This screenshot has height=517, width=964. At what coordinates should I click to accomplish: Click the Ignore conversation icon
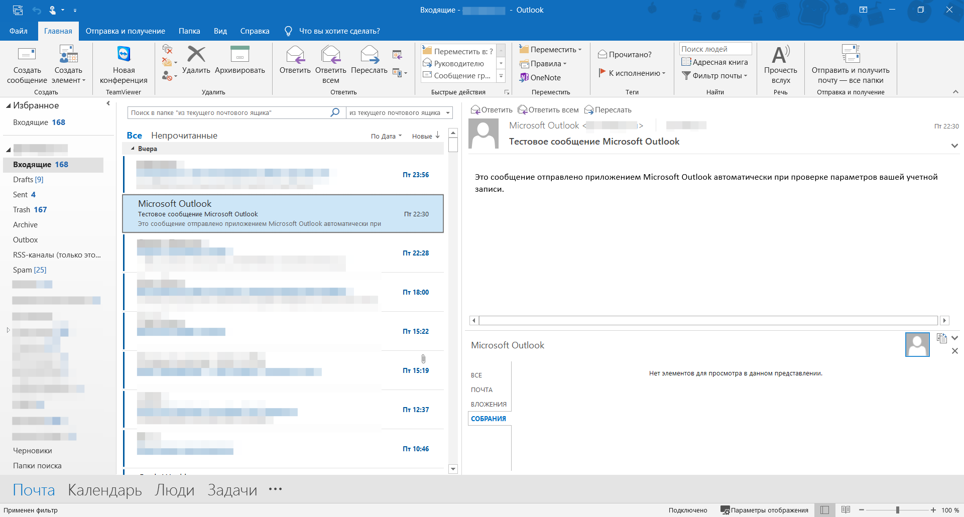168,49
